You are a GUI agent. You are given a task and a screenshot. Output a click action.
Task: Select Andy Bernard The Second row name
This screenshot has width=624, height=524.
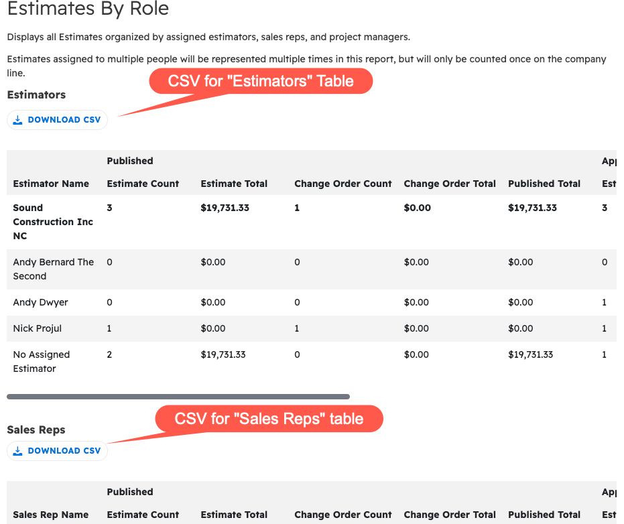(54, 269)
